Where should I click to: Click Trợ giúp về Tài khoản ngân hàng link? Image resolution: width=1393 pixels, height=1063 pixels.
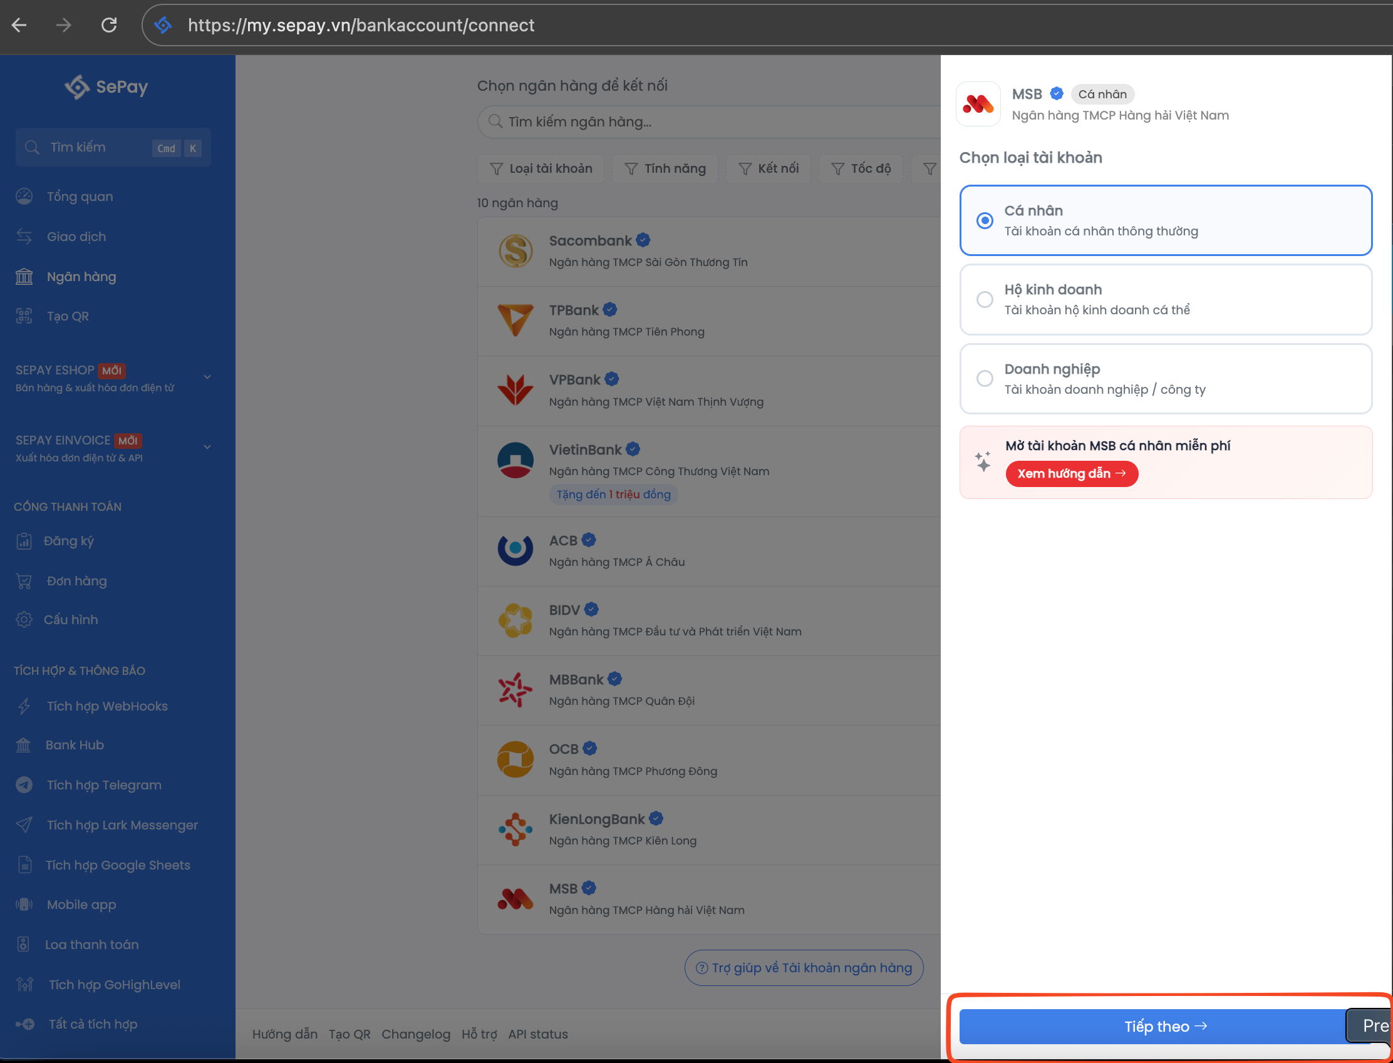[x=804, y=968]
